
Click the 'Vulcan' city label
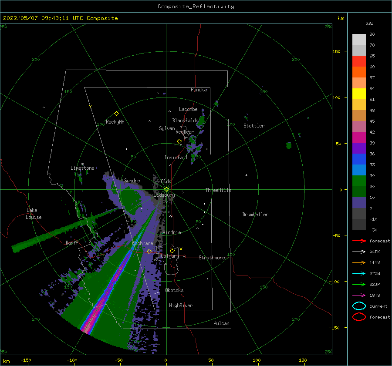tap(221, 323)
